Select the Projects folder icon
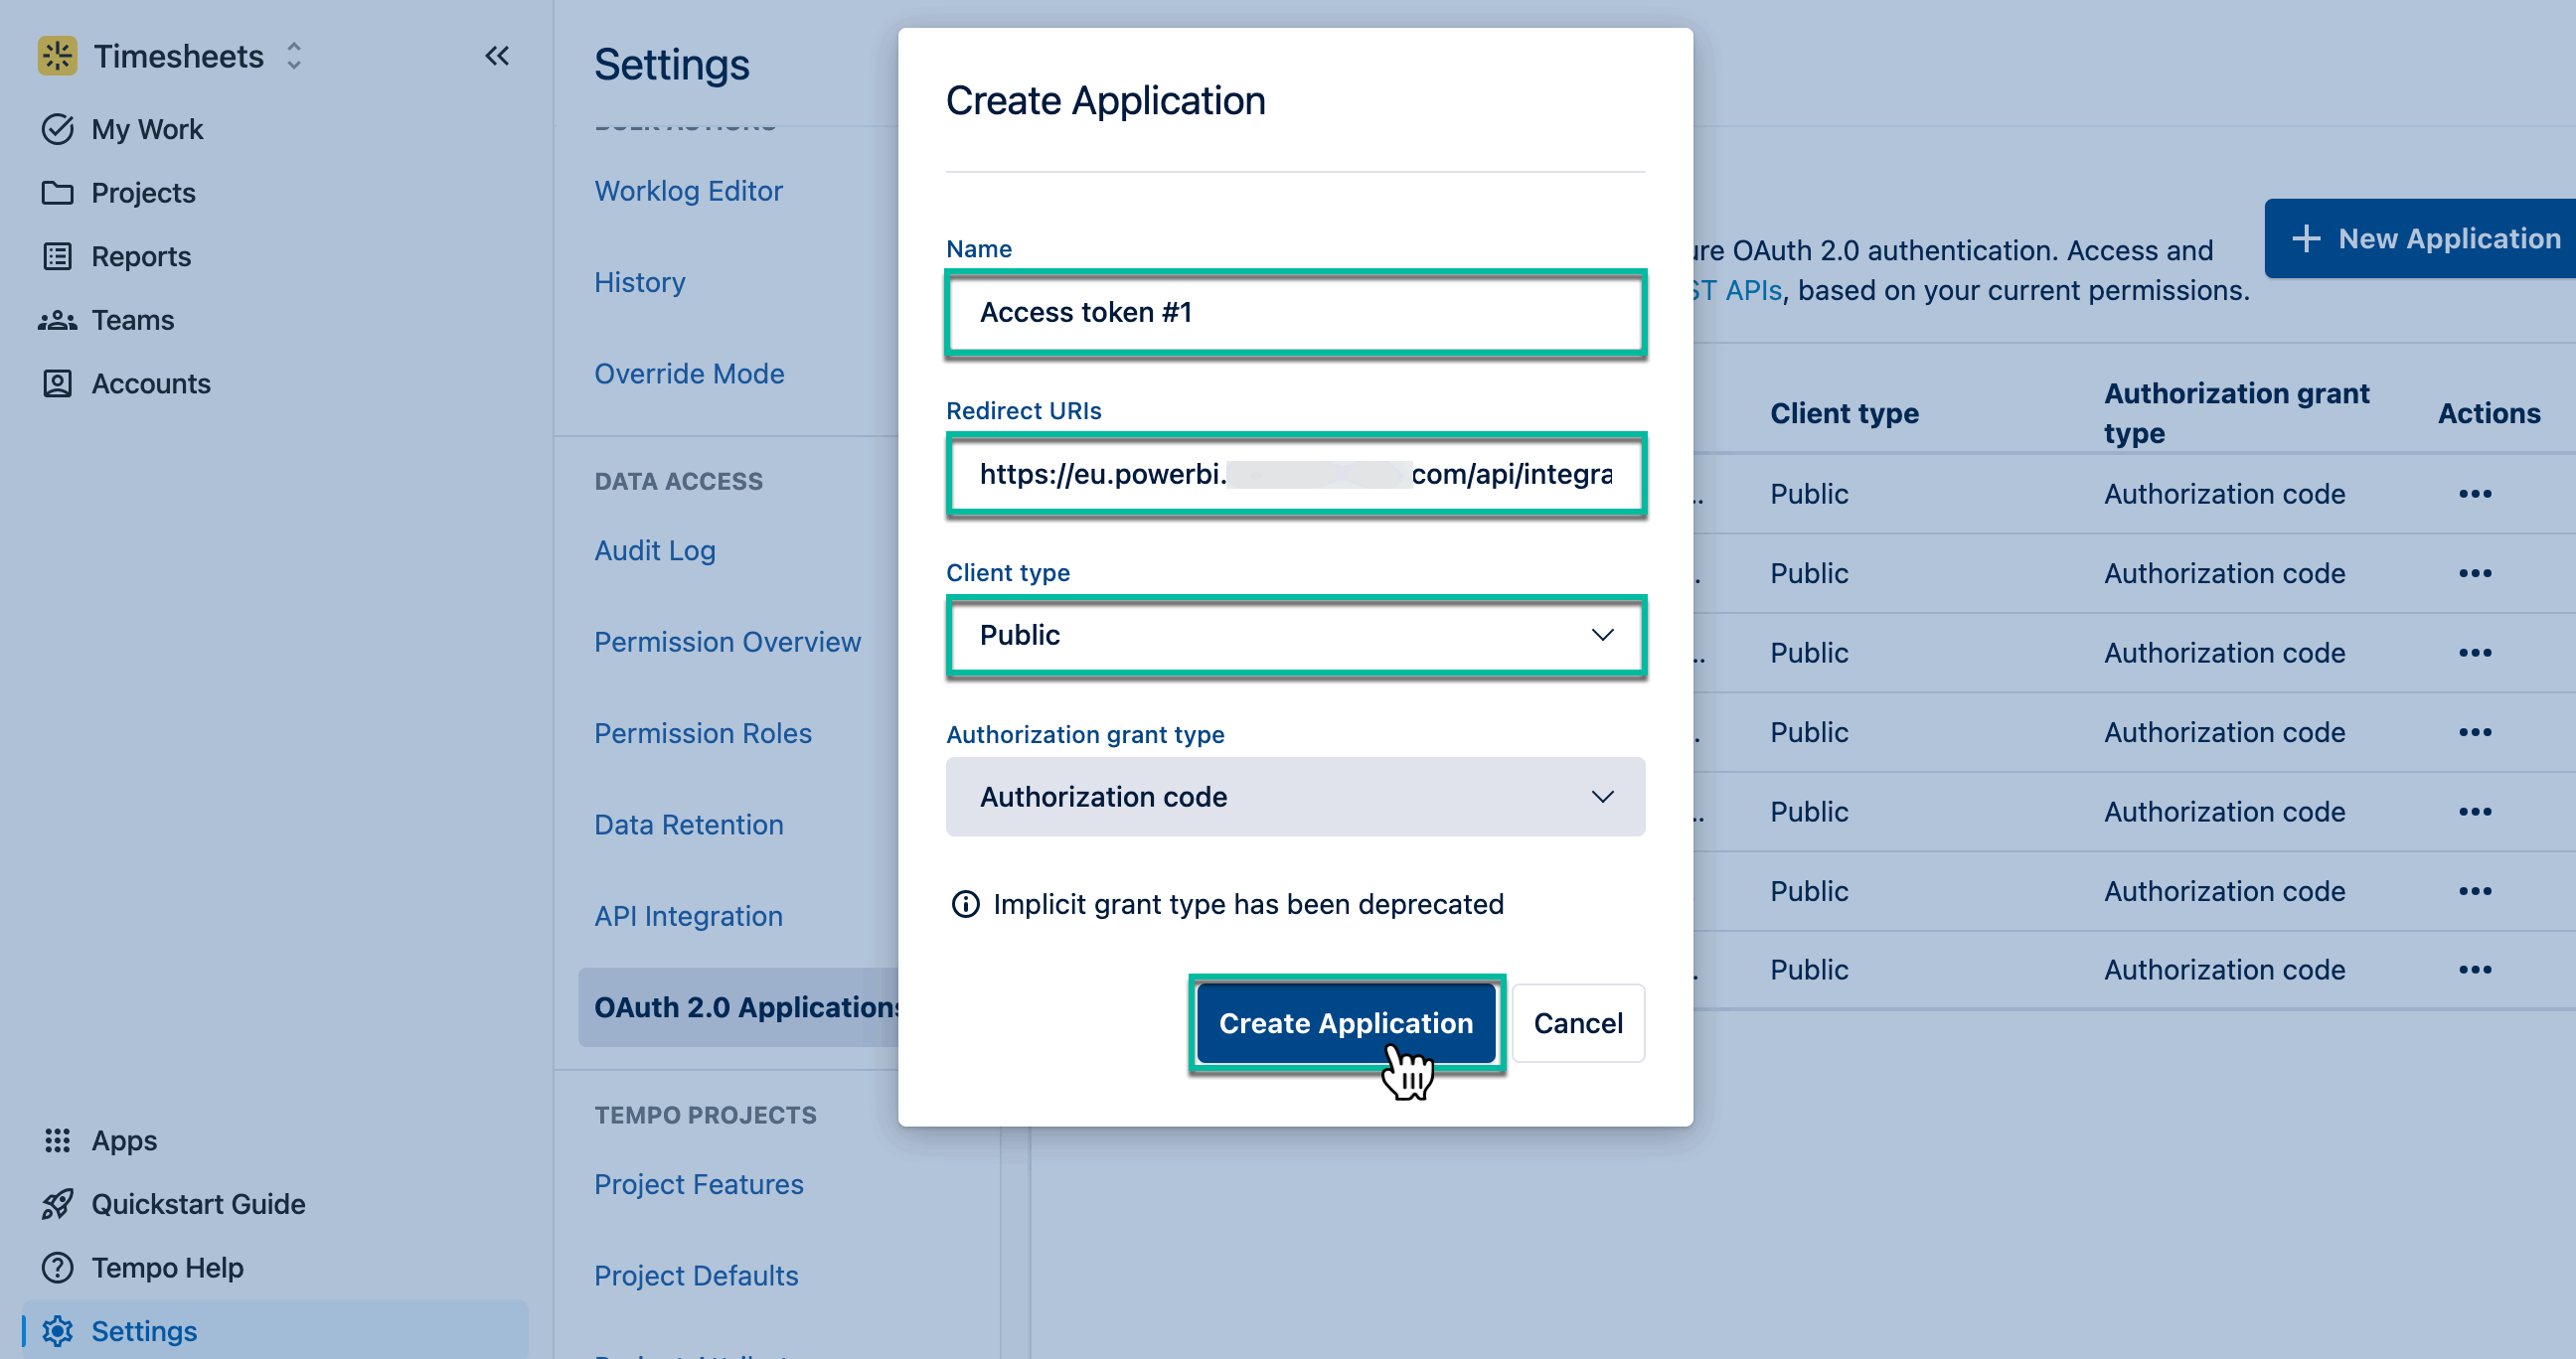2576x1359 pixels. click(x=58, y=192)
